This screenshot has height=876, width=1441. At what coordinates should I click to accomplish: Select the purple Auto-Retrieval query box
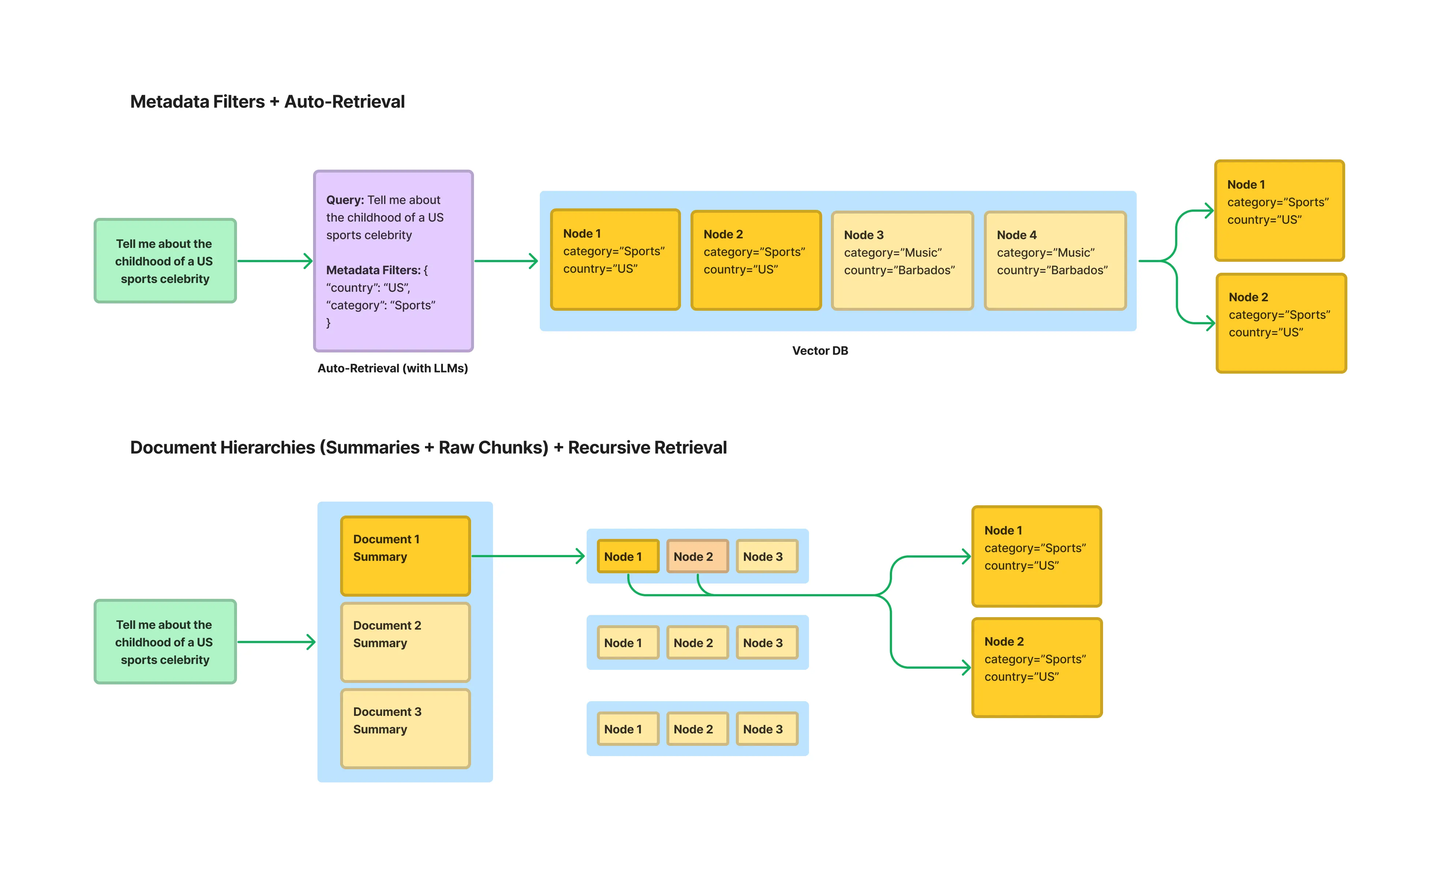pos(393,261)
